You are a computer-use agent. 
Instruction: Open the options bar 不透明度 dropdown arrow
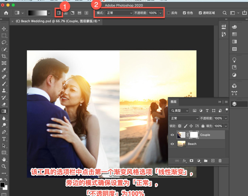point(160,13)
